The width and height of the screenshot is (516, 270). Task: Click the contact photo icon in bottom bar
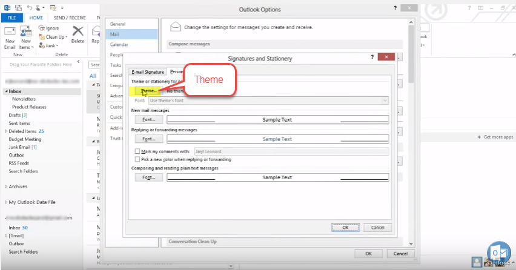point(477,262)
